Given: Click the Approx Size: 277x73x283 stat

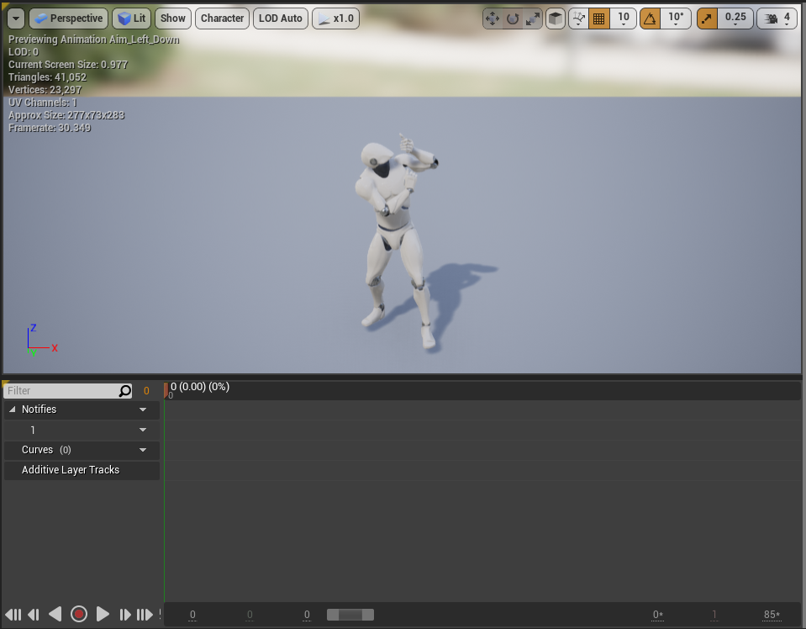Looking at the screenshot, I should [x=66, y=115].
